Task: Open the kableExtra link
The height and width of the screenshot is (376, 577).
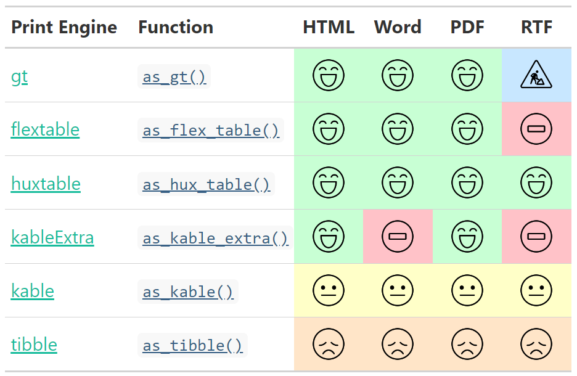Action: (52, 237)
